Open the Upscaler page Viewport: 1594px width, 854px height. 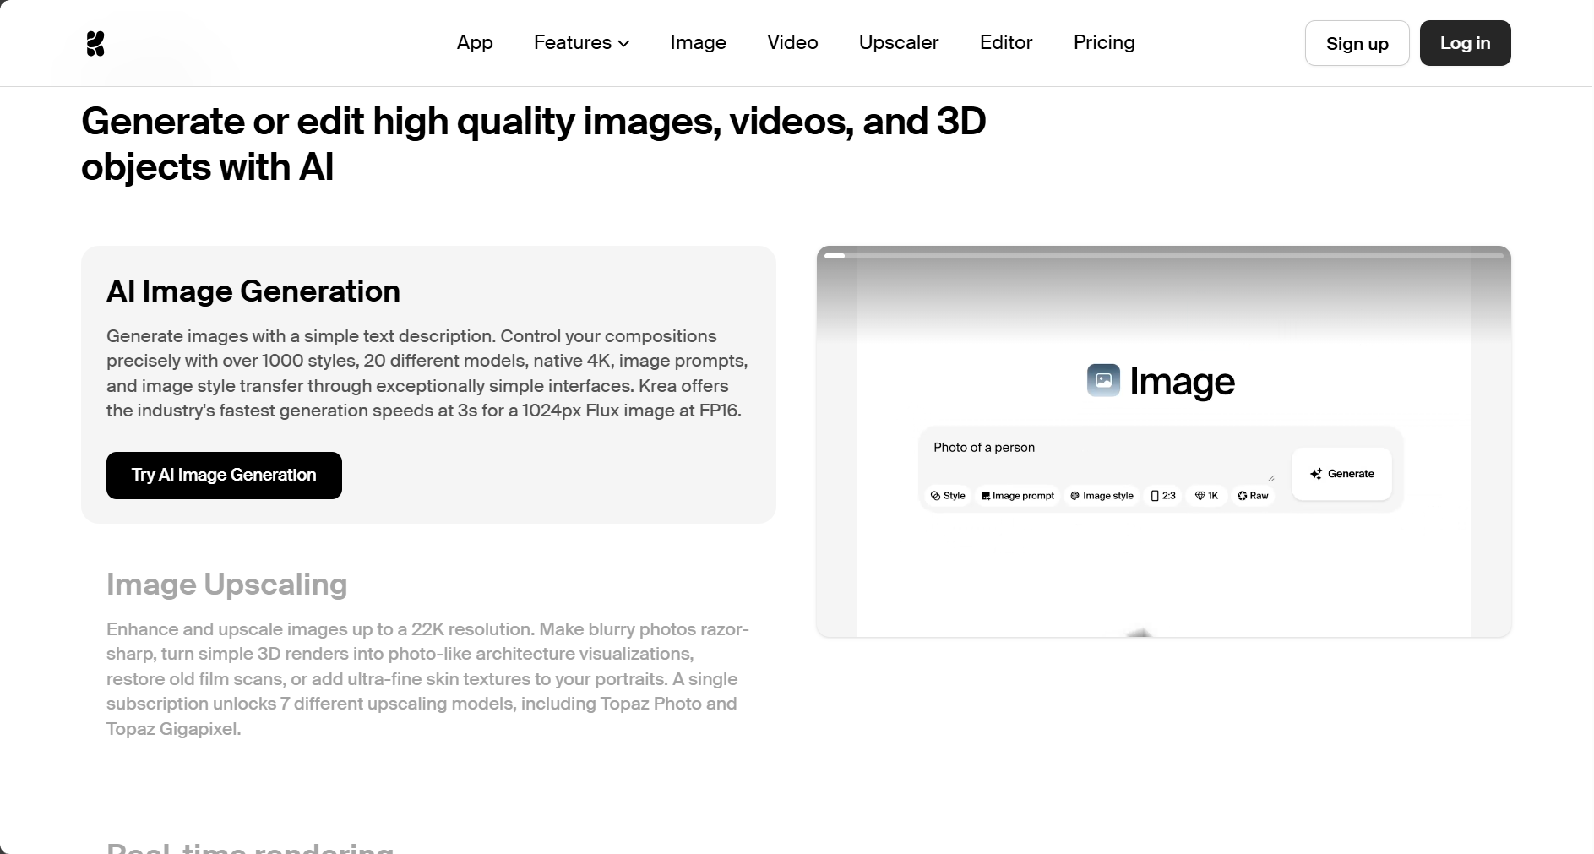pyautogui.click(x=899, y=42)
